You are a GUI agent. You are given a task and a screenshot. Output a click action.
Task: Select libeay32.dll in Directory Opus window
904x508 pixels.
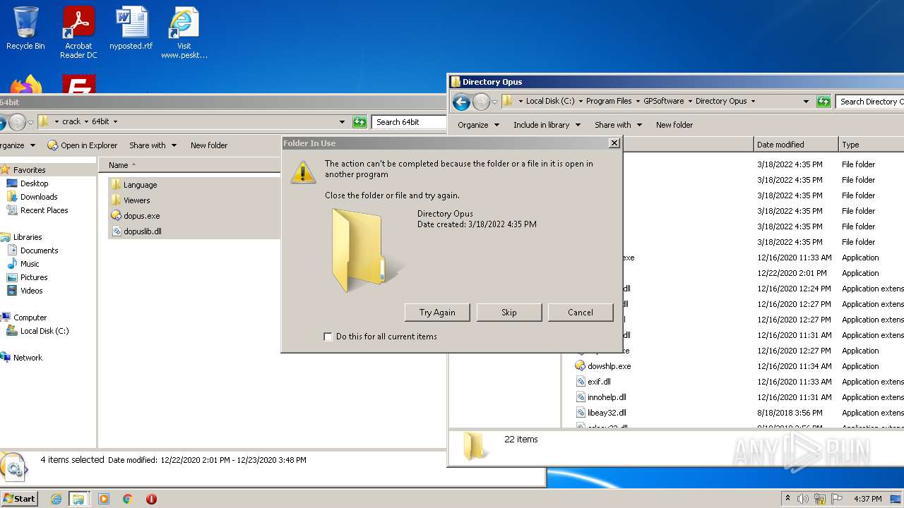(607, 413)
